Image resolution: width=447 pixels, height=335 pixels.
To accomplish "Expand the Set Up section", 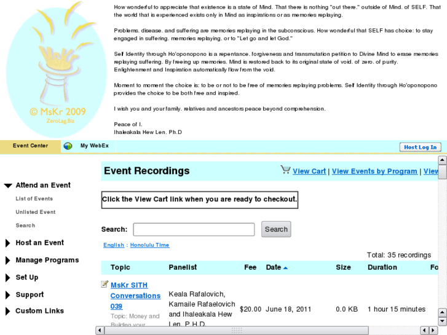I will point(8,278).
